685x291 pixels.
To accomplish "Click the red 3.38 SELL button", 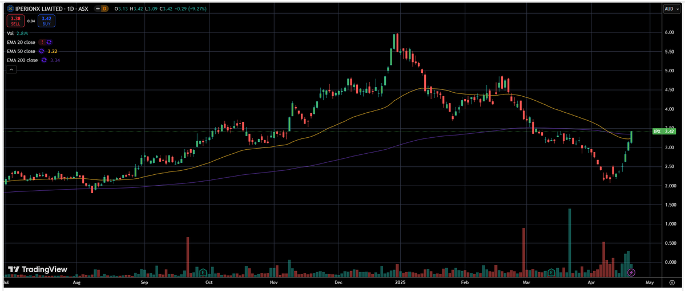I will point(15,21).
